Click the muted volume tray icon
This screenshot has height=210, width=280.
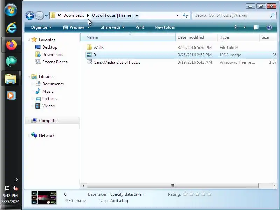(15, 188)
